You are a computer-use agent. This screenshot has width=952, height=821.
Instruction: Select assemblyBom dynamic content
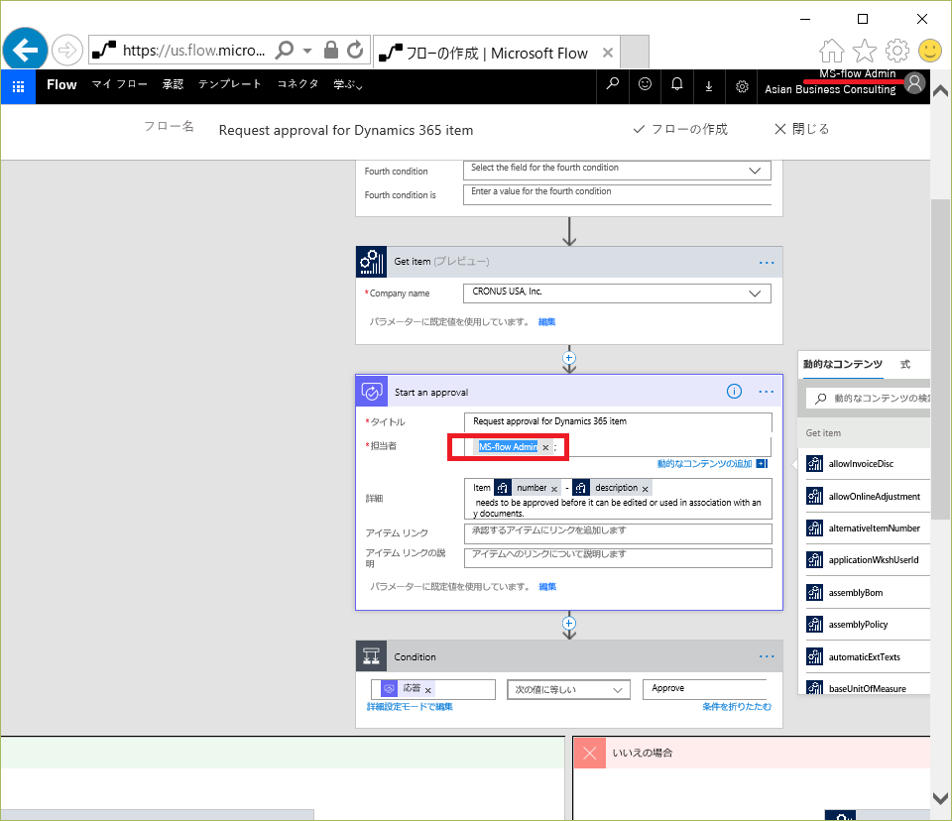coord(868,593)
